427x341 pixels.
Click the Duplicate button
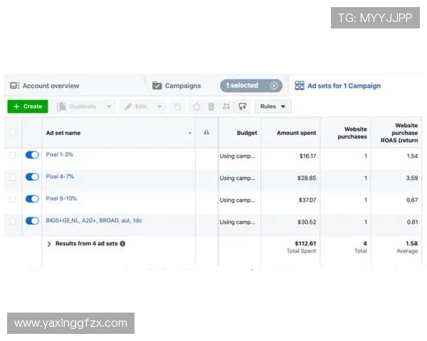point(77,107)
